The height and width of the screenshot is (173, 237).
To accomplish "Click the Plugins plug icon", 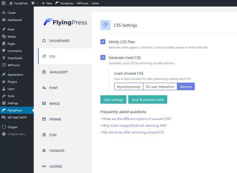I will (4, 81).
